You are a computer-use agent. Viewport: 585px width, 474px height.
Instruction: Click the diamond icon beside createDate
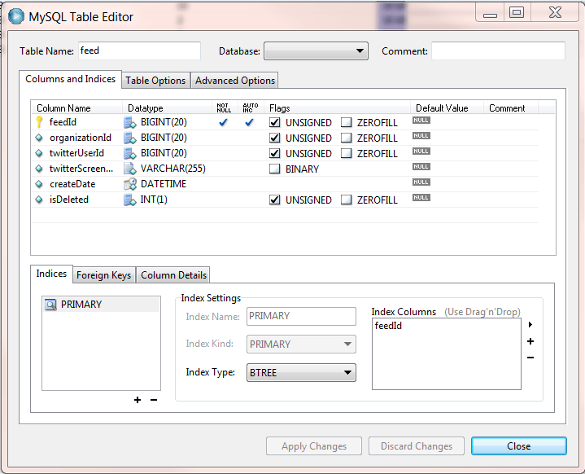click(x=39, y=184)
